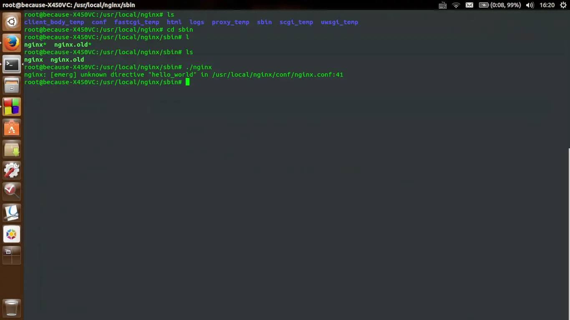Open the keyboard input indicator
The image size is (570, 320).
[x=443, y=5]
